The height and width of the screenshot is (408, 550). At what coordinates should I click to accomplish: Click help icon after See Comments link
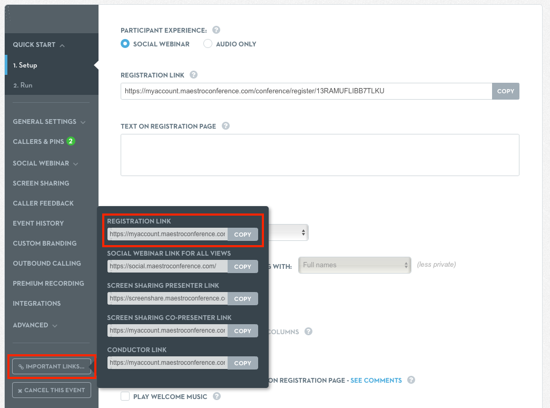tap(411, 380)
